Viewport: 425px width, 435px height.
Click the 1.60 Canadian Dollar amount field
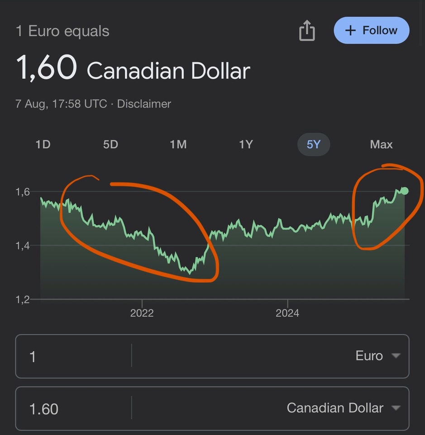74,409
